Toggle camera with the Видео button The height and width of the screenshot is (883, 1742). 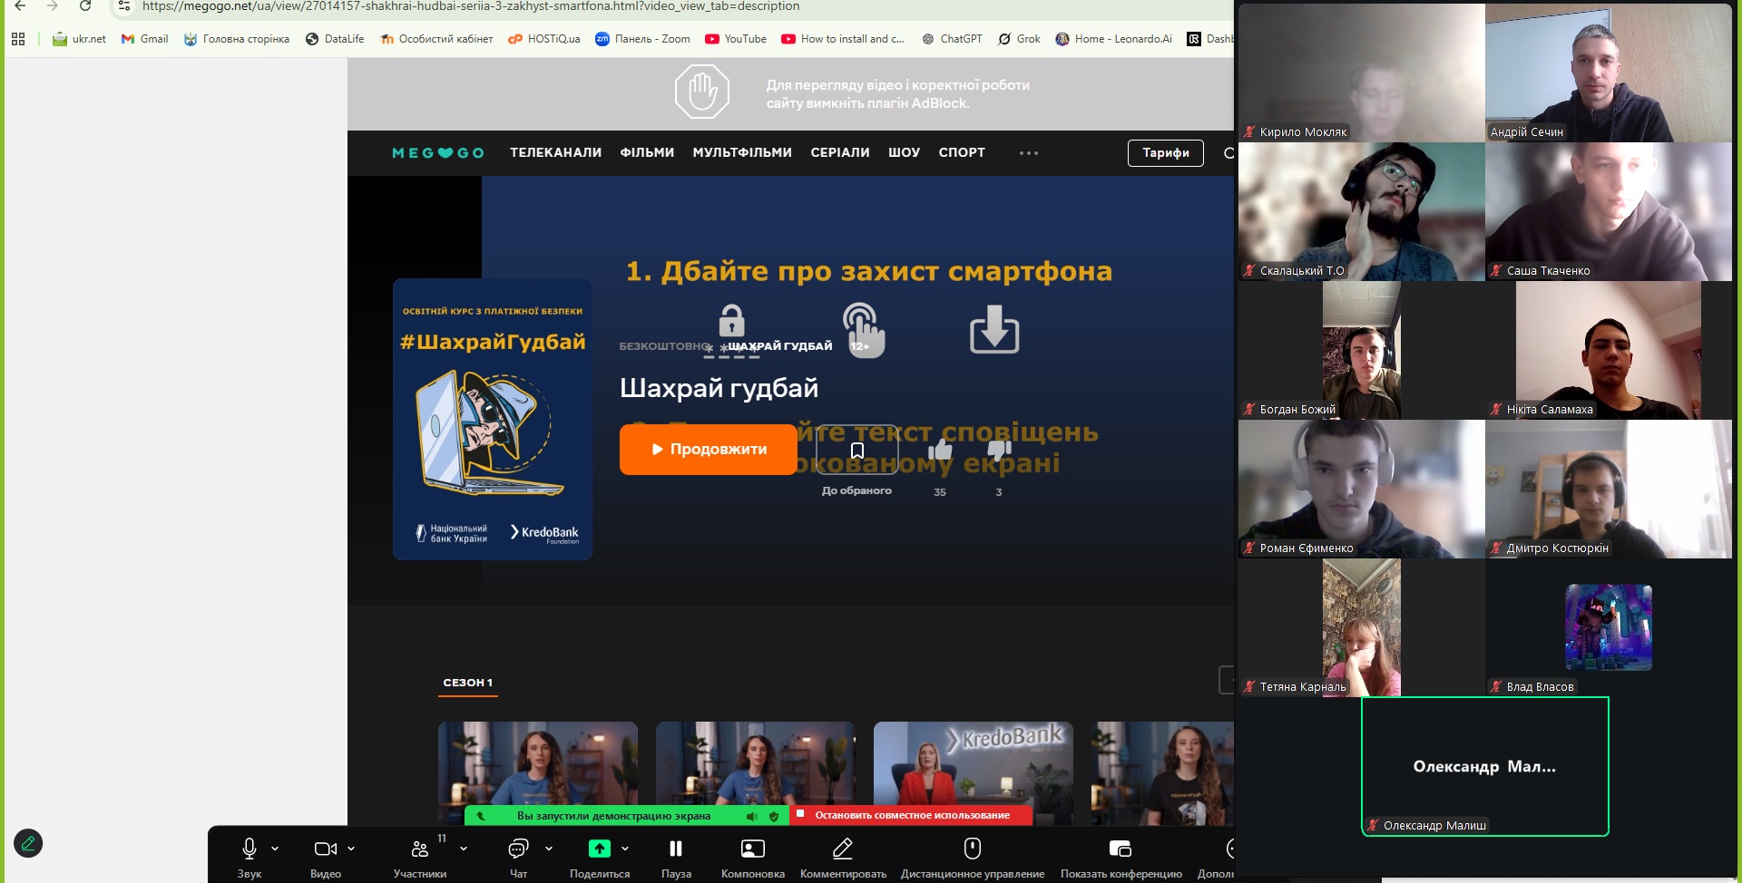325,849
